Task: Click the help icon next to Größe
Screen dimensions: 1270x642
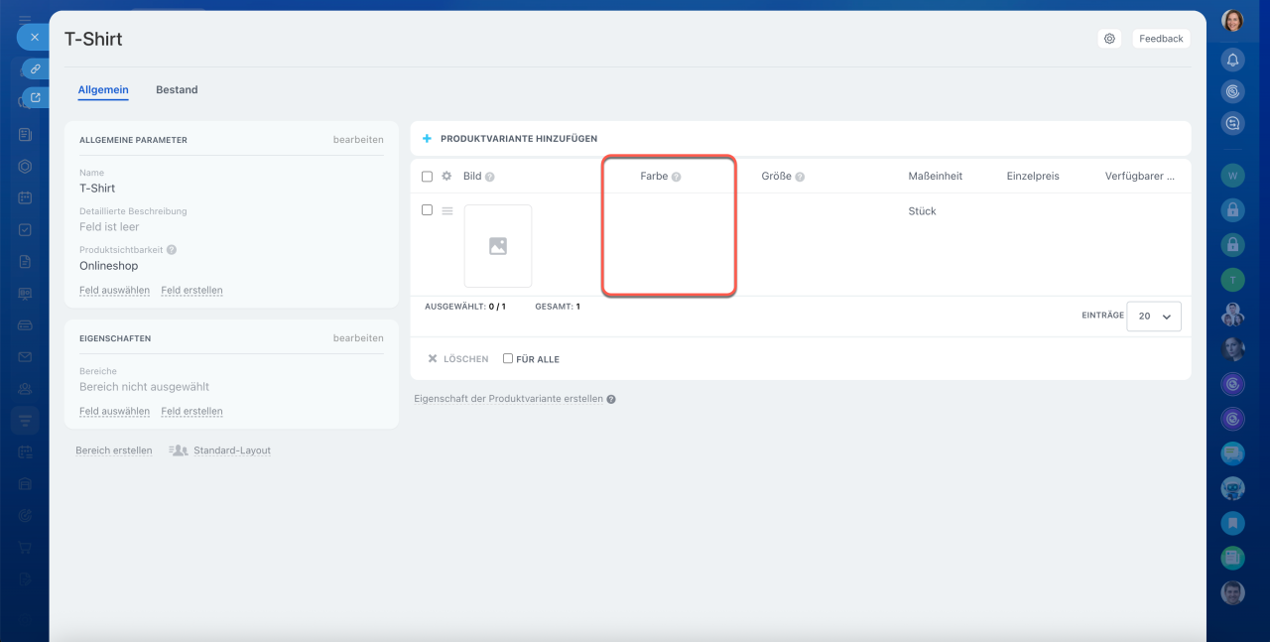Action: (x=800, y=177)
